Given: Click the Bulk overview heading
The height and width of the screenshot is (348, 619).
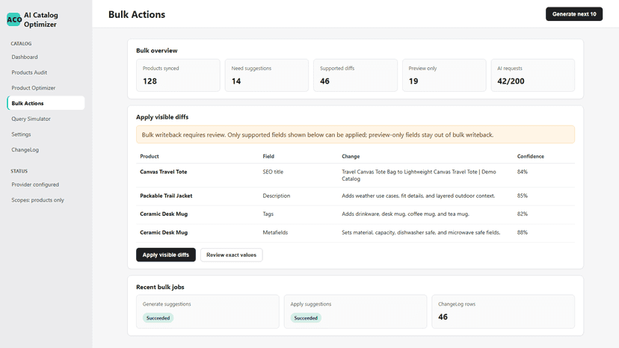Looking at the screenshot, I should (x=157, y=51).
